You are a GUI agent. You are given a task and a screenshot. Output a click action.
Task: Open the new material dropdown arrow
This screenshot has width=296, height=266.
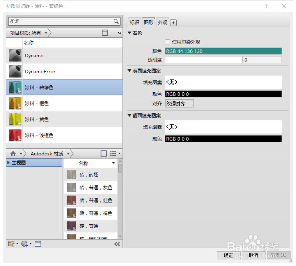(30, 244)
